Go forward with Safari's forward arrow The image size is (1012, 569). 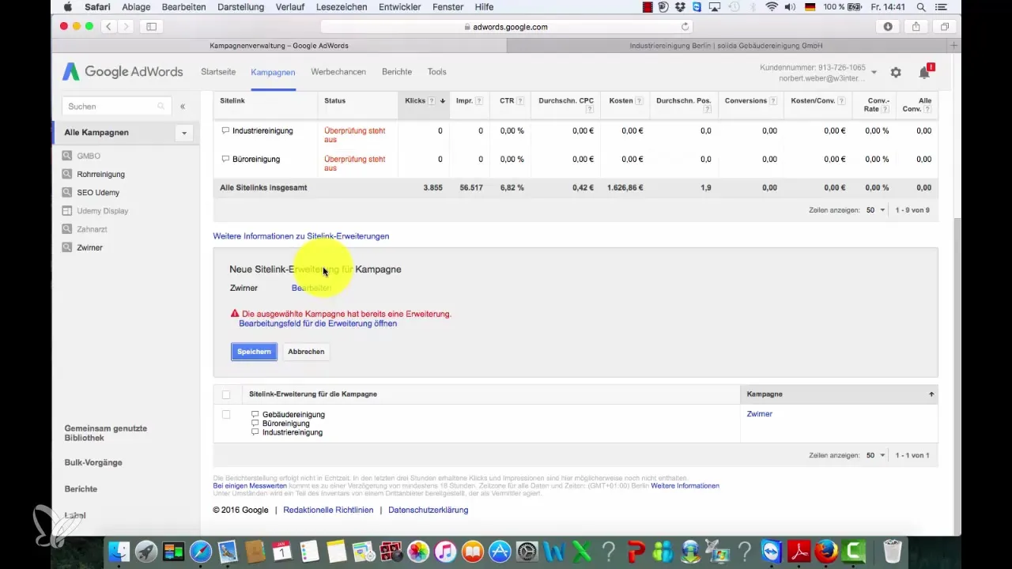(x=126, y=26)
